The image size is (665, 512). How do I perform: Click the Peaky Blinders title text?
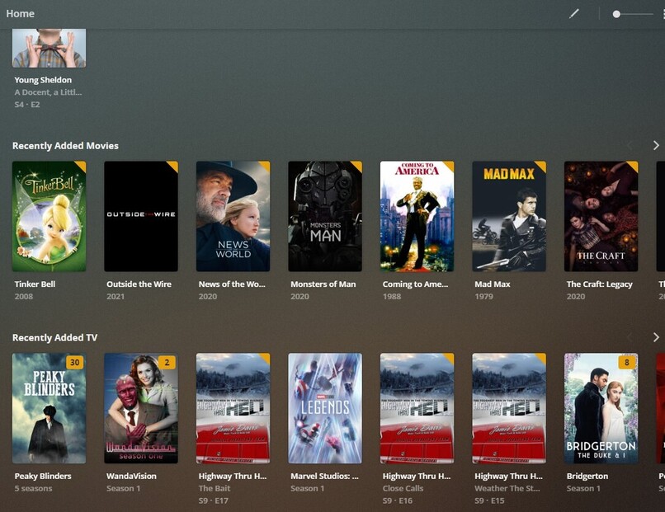pos(43,476)
